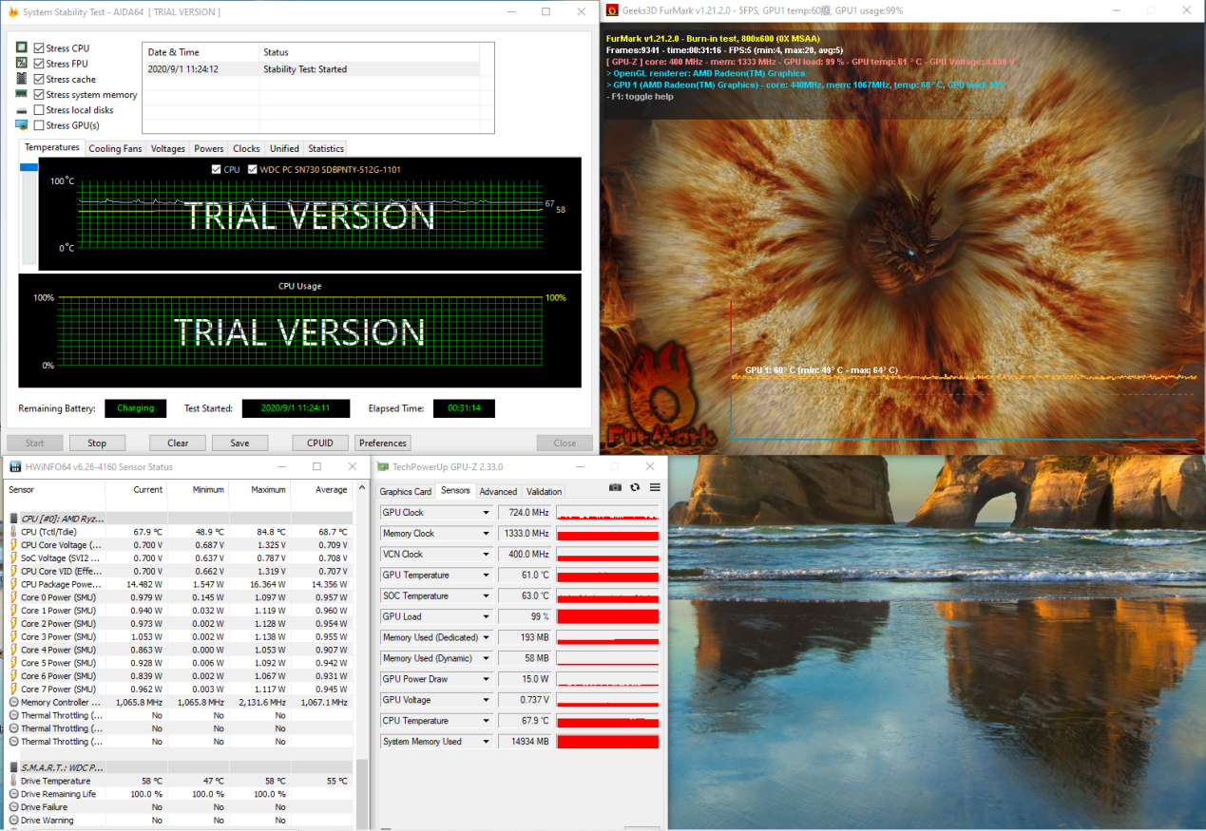Screen dimensions: 1206x831
Task: Click the disk icon beside Stress local disks
Action: [22, 110]
